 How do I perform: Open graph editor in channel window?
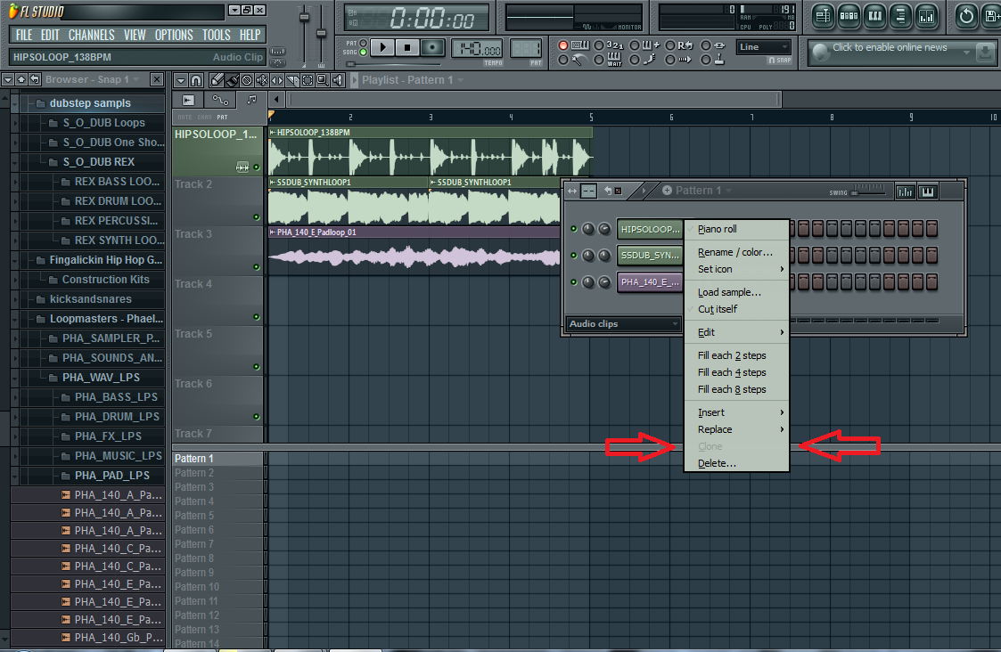tap(906, 191)
